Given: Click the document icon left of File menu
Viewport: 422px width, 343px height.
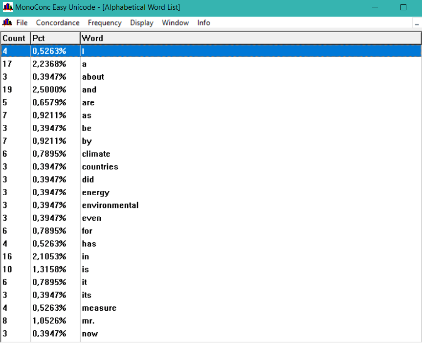Looking at the screenshot, I should point(7,23).
